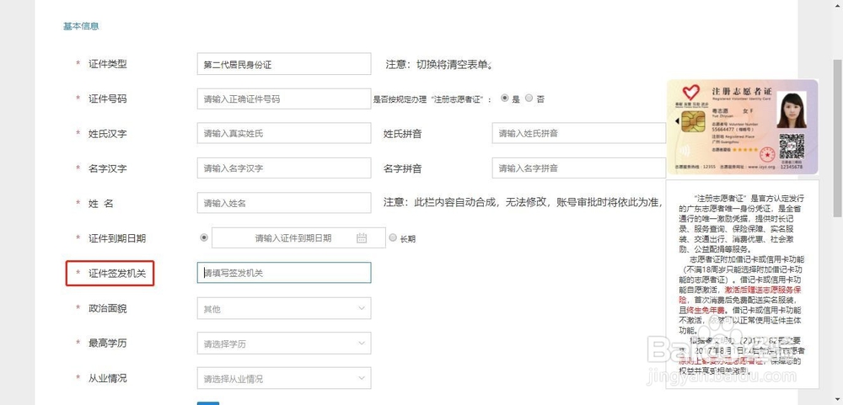Click the 基本信息 section heading
This screenshot has height=405, width=843.
81,26
